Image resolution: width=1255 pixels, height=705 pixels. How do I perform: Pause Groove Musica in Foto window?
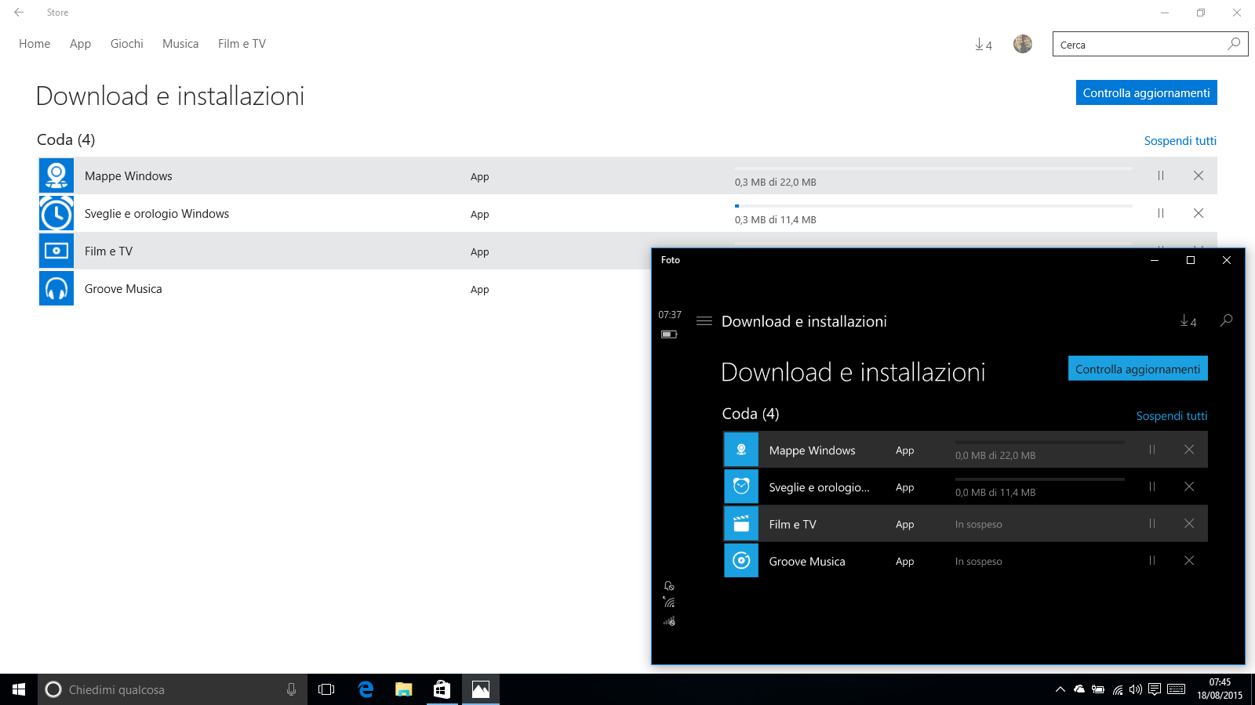1152,560
